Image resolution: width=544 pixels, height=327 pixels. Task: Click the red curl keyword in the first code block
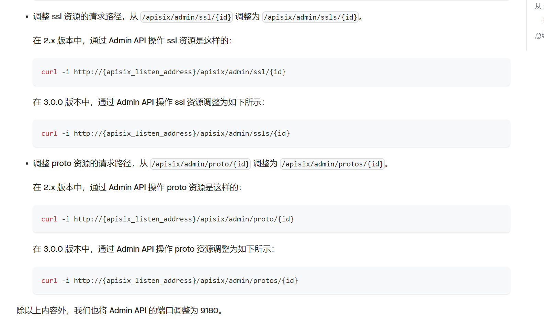(49, 72)
